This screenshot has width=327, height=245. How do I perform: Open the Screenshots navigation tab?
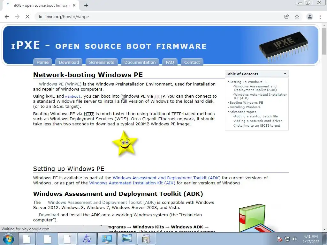click(102, 62)
